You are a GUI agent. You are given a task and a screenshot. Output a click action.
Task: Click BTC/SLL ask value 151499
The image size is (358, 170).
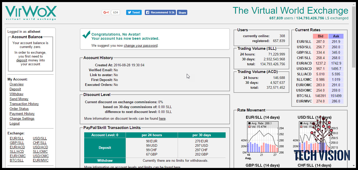click(336, 96)
